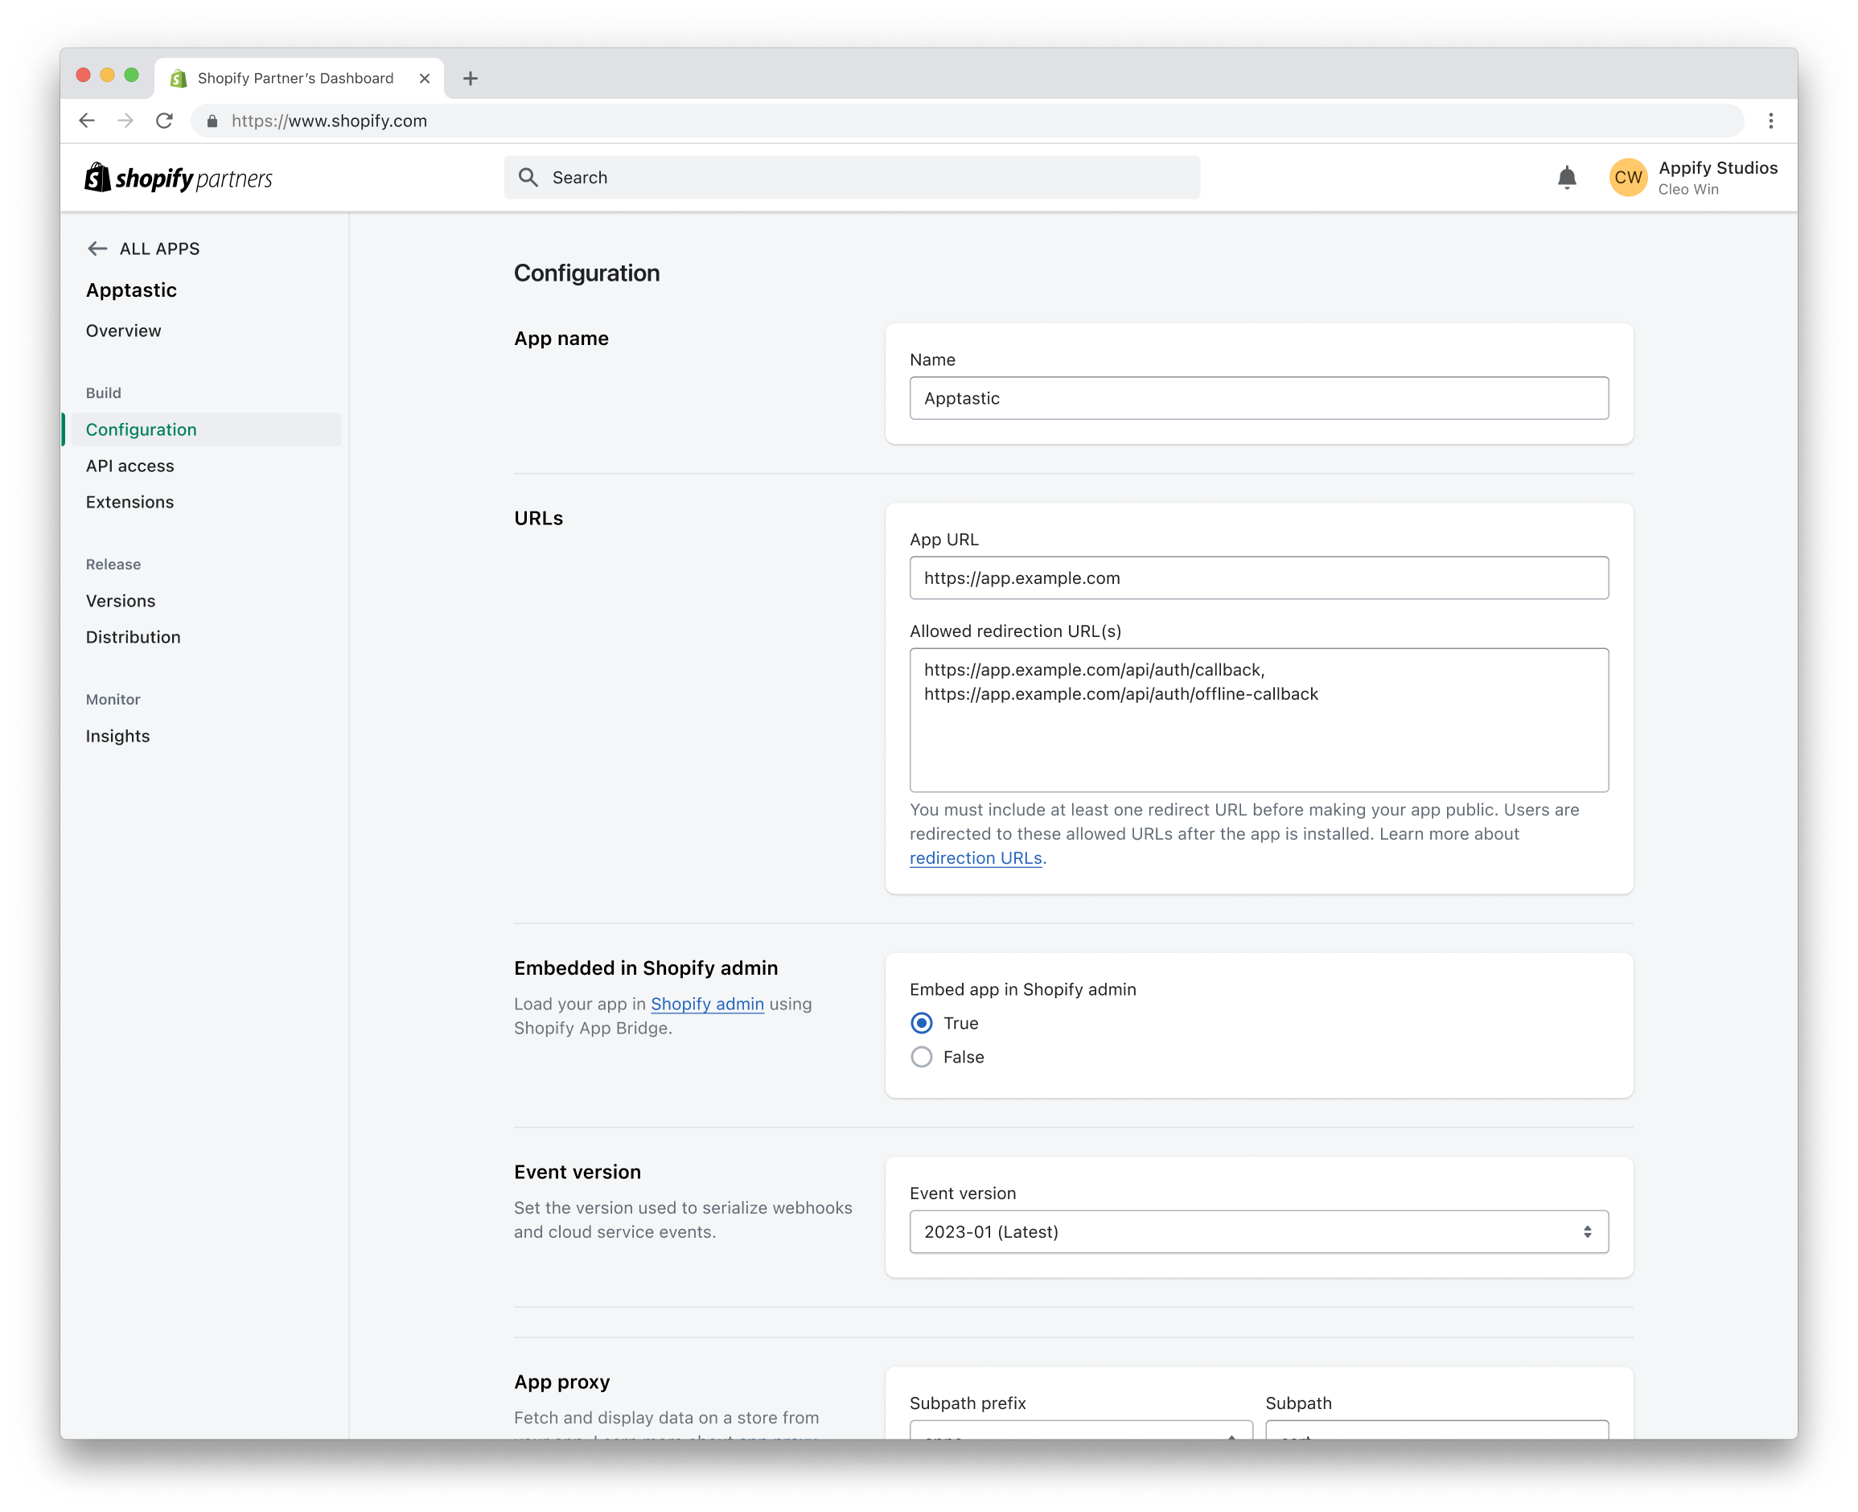Click the notifications bell icon
The width and height of the screenshot is (1858, 1512).
[1566, 178]
